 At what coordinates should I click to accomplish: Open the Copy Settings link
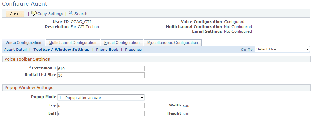50,14
